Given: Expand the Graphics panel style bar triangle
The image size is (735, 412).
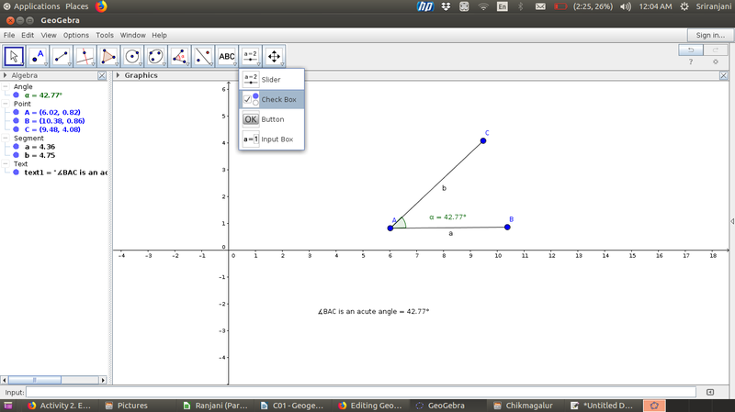Looking at the screenshot, I should [119, 75].
